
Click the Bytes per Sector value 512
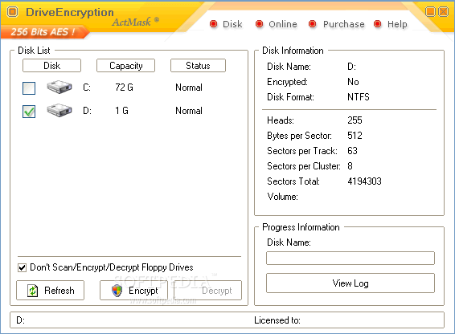[x=355, y=136]
